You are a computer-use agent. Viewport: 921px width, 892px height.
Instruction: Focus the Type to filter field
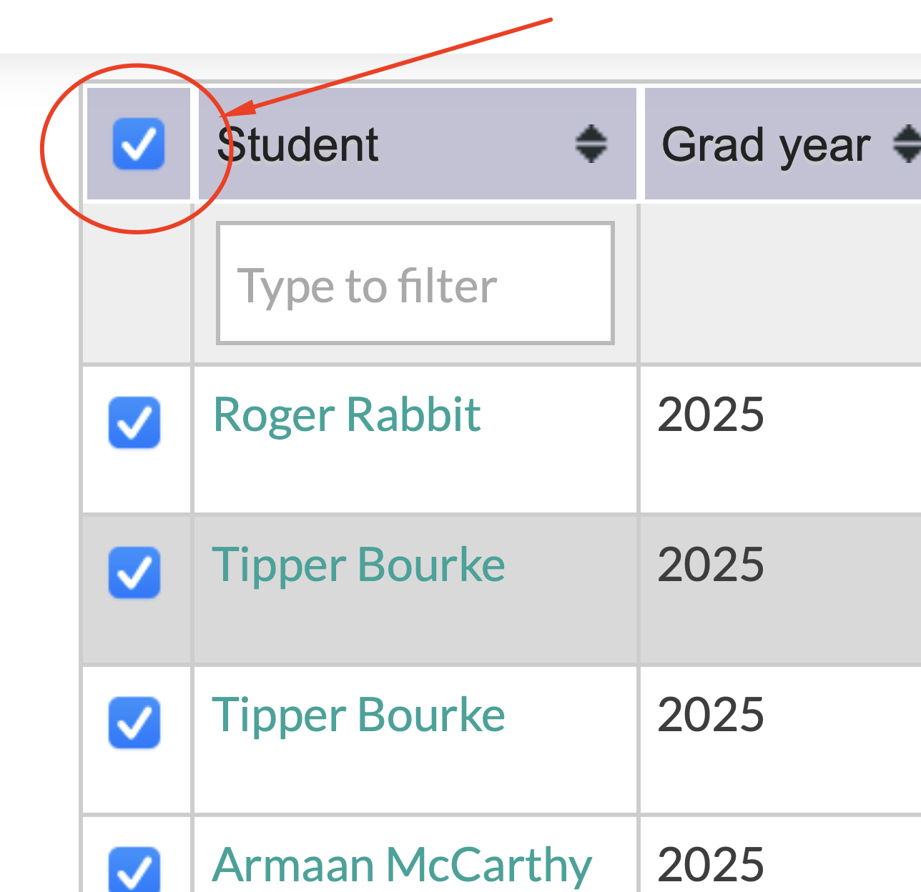pyautogui.click(x=415, y=283)
